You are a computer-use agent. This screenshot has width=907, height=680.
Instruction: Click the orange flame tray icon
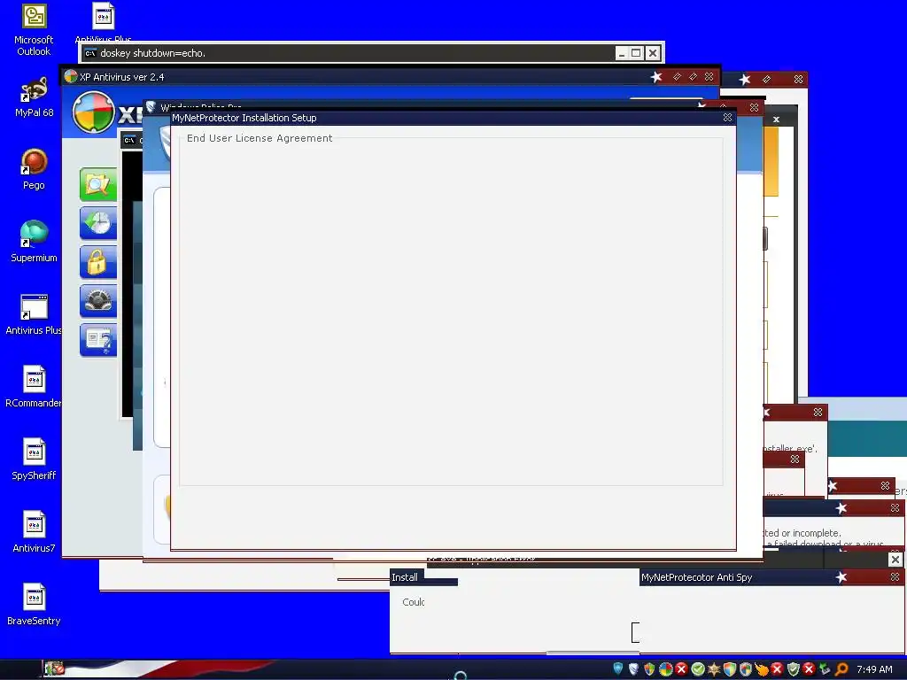[761, 669]
